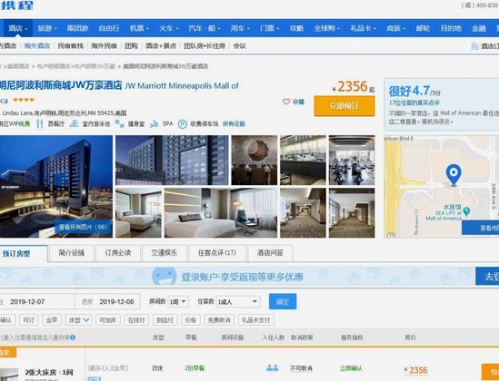The image size is (499, 381).
Task: Click the Ctrip 携程 logo
Action: 16,5
